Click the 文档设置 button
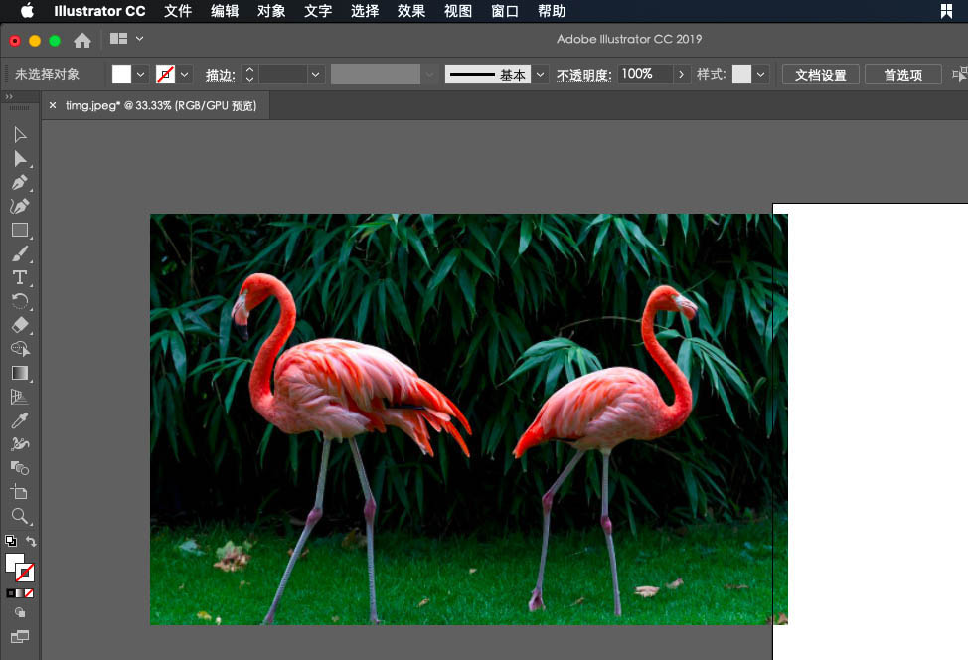 (820, 75)
